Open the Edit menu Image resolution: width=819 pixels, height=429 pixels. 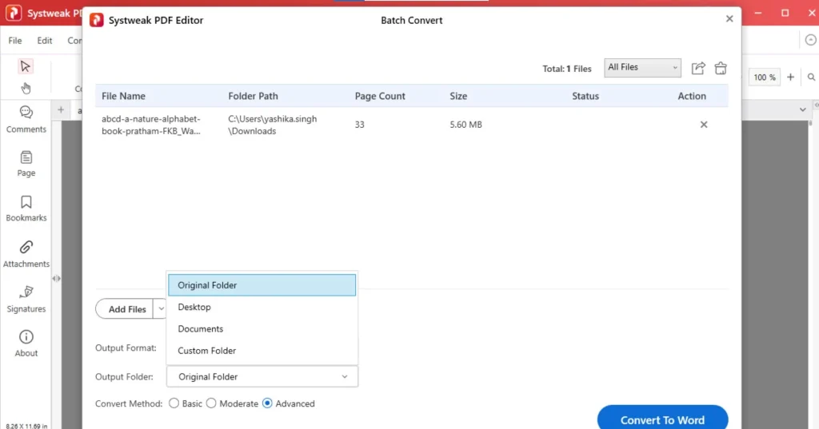point(45,41)
